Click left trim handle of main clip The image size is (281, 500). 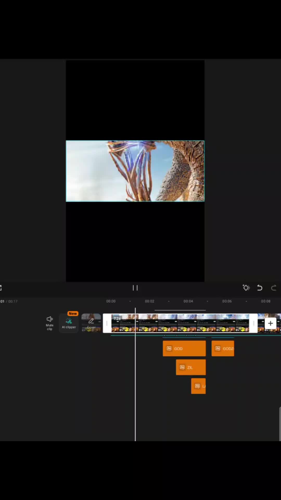point(107,323)
